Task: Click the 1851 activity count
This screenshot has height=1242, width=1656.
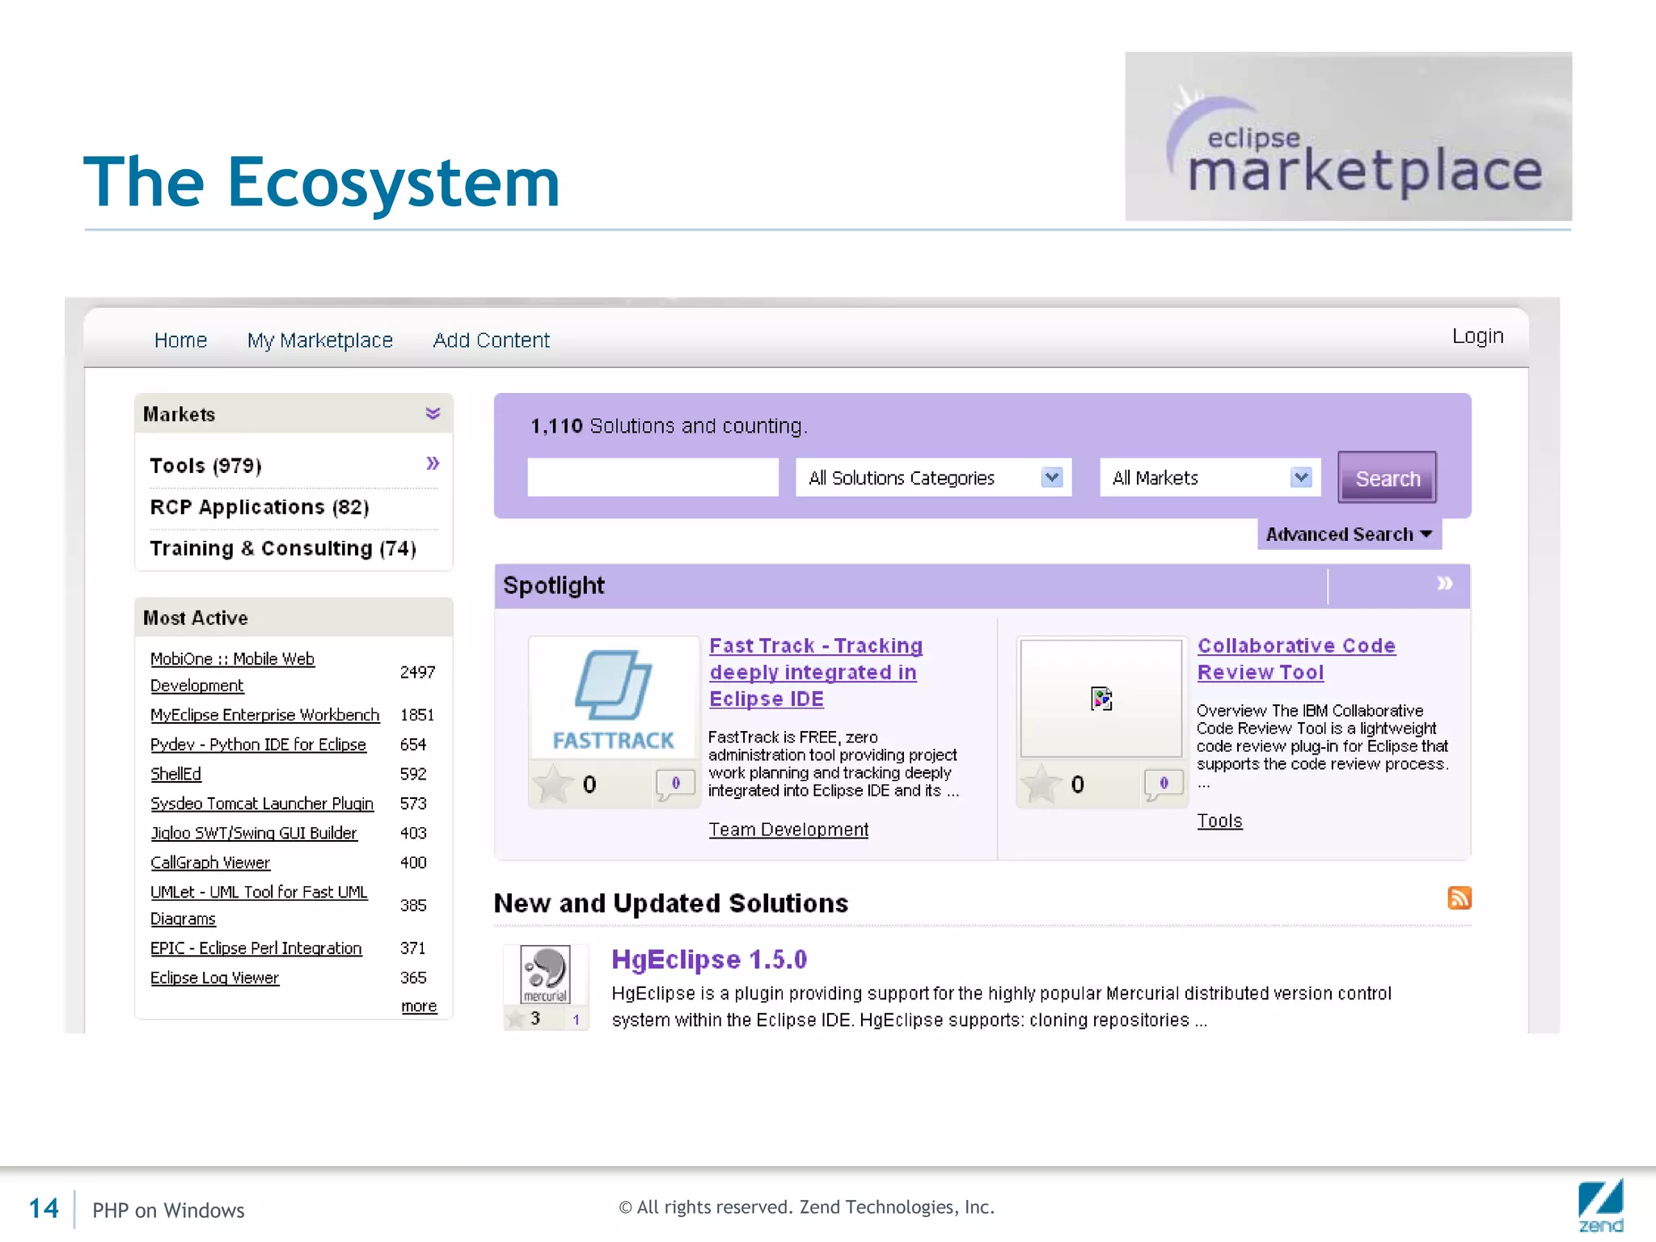Action: 417,715
